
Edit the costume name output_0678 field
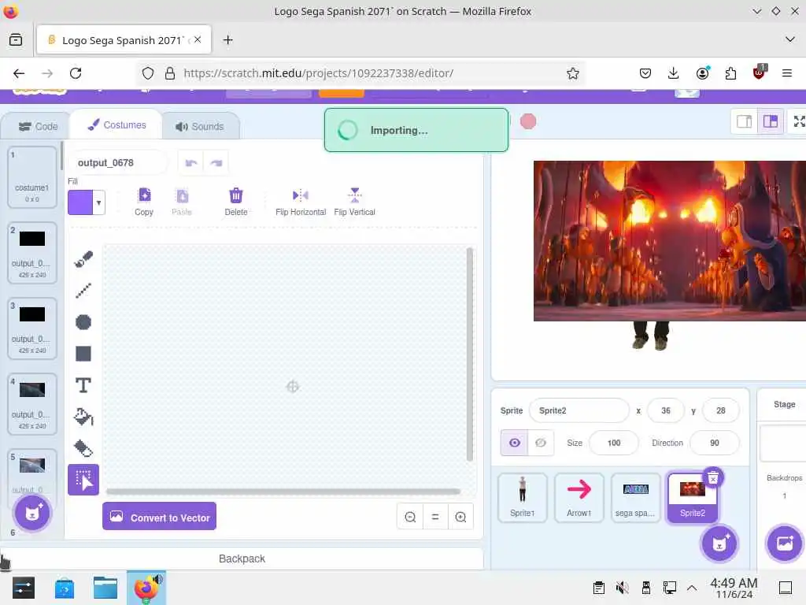[118, 163]
